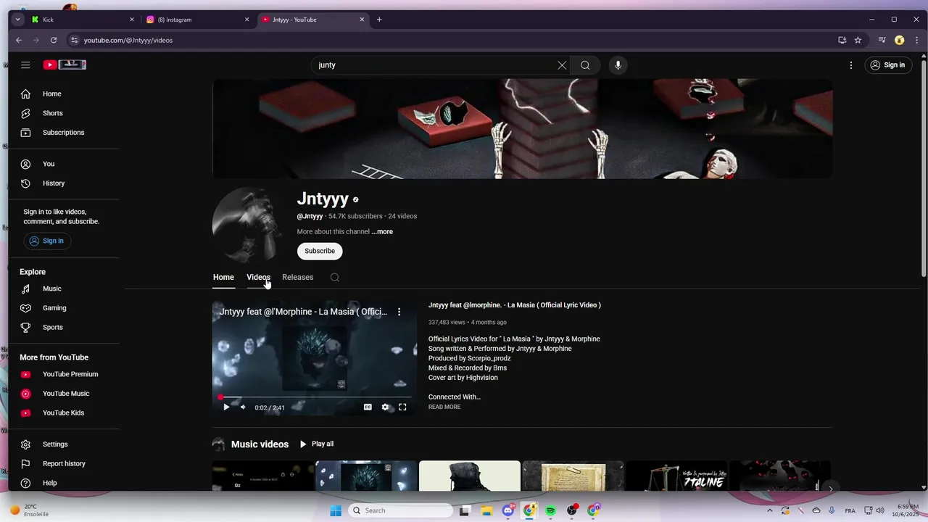Open Spotify from the taskbar

click(x=551, y=510)
